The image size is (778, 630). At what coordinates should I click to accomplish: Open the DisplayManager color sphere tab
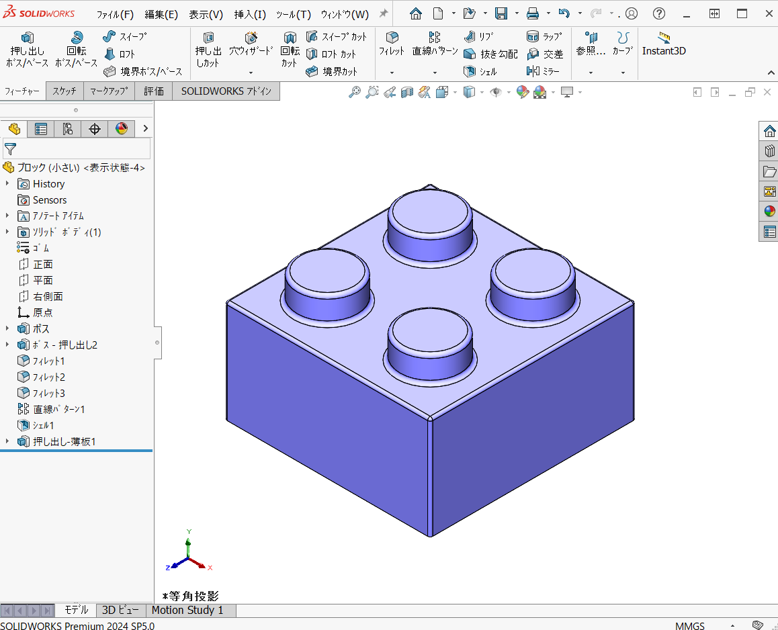coord(121,129)
